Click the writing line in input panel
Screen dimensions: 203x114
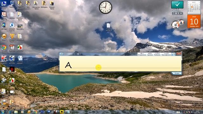pos(126,68)
